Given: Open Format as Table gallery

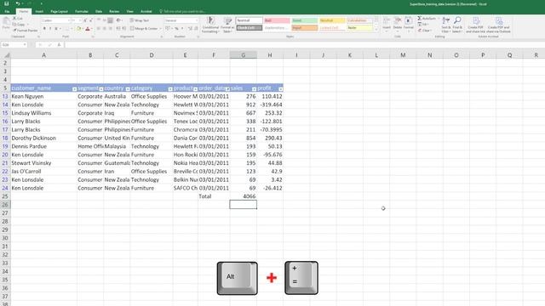Looking at the screenshot, I should (x=227, y=25).
